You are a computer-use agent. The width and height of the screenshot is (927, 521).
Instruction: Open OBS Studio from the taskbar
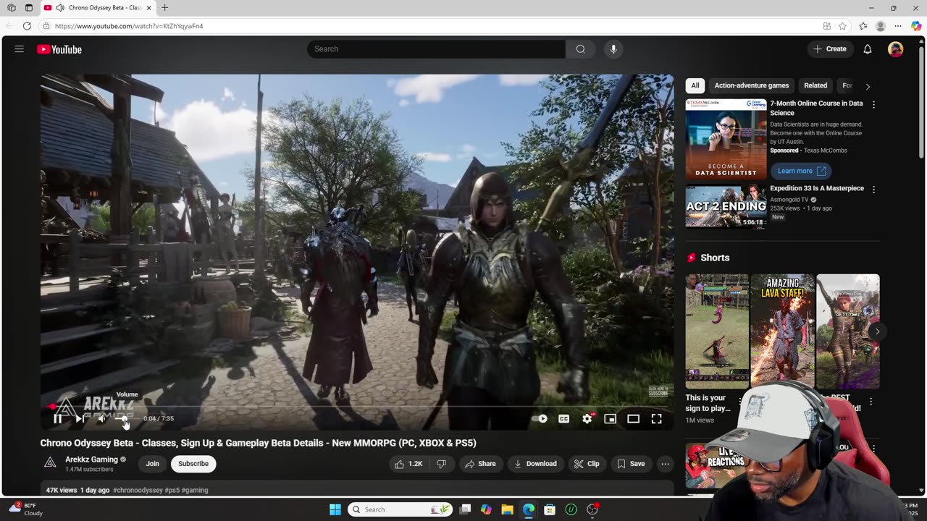592,509
